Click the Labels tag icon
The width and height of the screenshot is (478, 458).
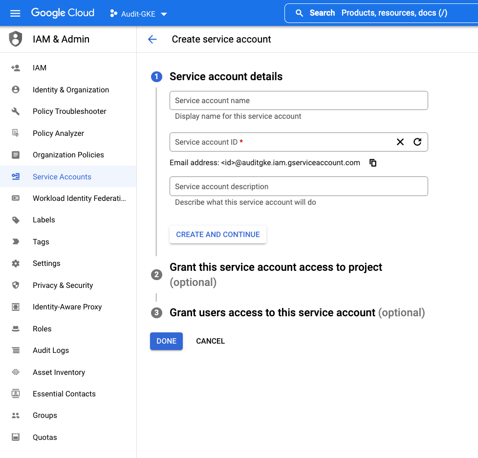pos(16,220)
